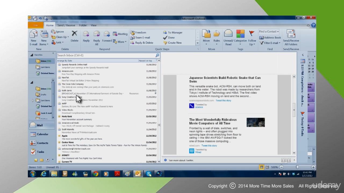Open Google Chrome from the taskbar
The image size is (344, 193).
[96, 174]
